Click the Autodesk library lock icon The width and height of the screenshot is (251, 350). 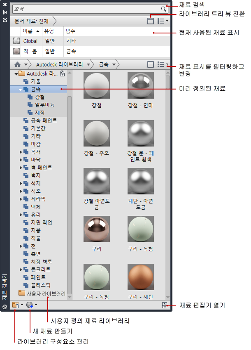pos(62,73)
